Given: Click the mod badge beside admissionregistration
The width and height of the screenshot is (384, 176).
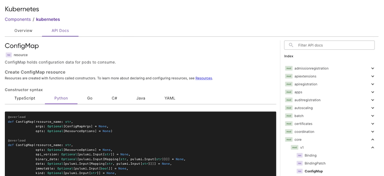Looking at the screenshot, I should [289, 68].
